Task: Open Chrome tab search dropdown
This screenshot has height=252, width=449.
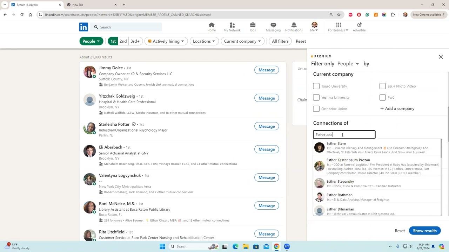Action: coord(5,5)
